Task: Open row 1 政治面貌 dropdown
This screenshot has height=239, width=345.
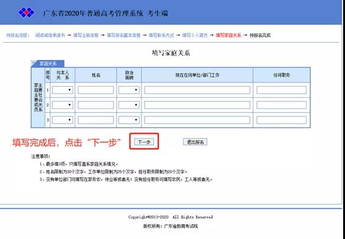Action: 129,90
